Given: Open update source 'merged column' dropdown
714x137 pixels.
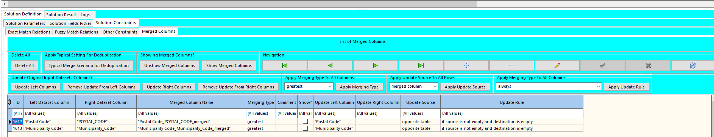Looking at the screenshot, I should [x=435, y=87].
